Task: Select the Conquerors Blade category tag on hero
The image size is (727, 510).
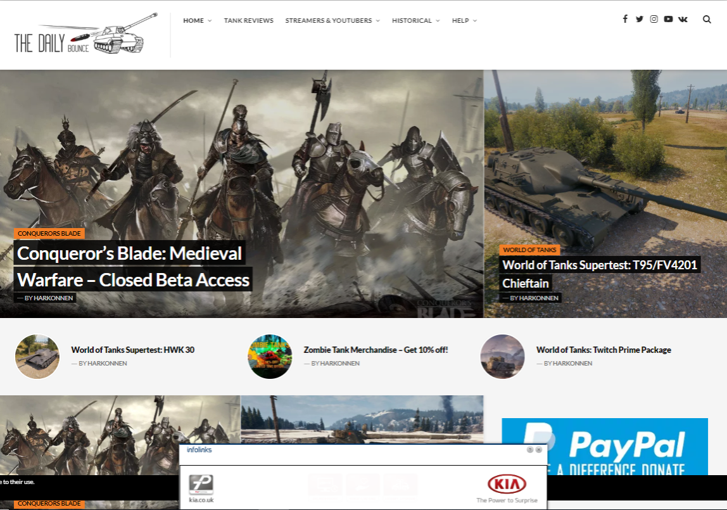Action: pyautogui.click(x=49, y=233)
